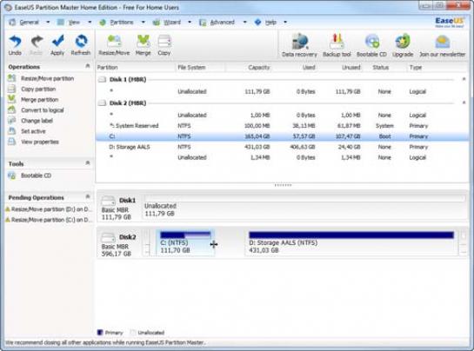Expand dropdown arrow next to Help
Image resolution: width=474 pixels, height=351 pixels.
tap(285, 22)
